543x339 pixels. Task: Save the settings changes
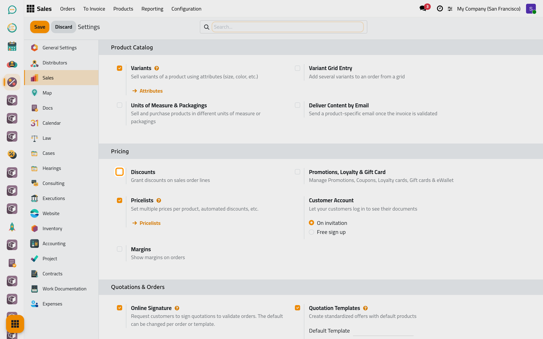[x=40, y=27]
